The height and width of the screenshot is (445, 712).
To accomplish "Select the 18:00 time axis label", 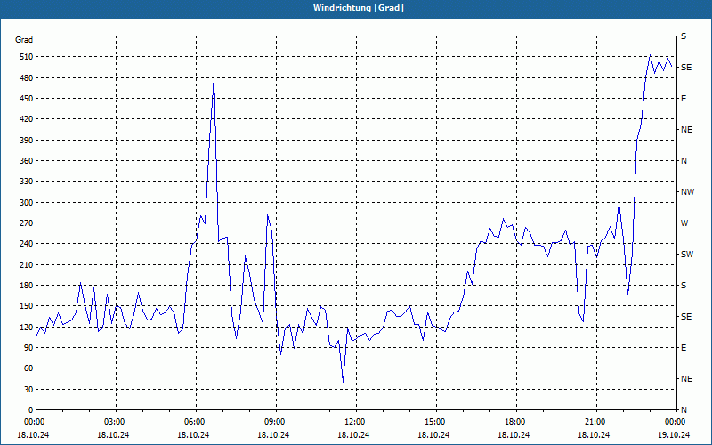I will (x=516, y=422).
